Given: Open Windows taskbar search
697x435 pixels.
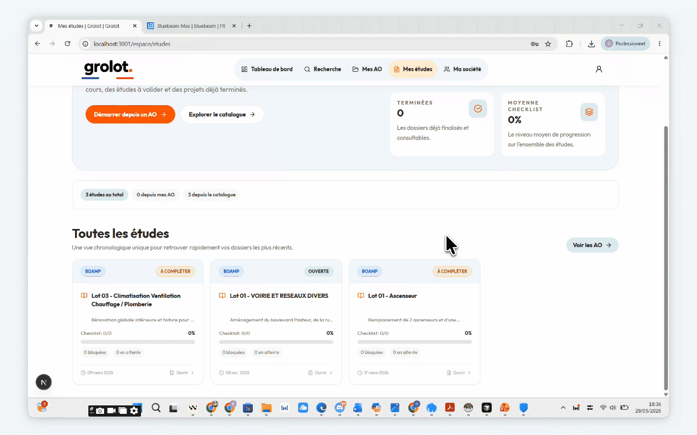Looking at the screenshot, I should coord(156,407).
